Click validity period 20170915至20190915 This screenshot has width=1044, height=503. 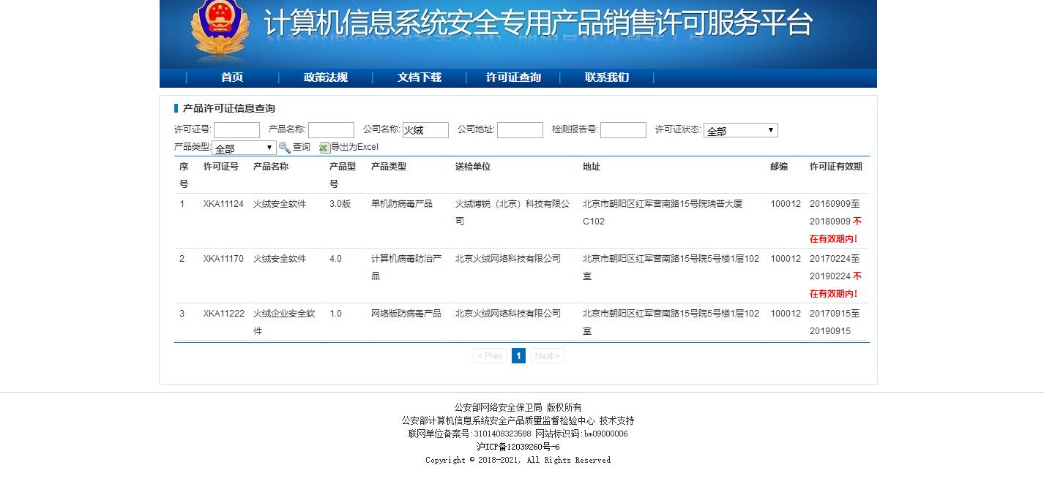click(x=835, y=322)
